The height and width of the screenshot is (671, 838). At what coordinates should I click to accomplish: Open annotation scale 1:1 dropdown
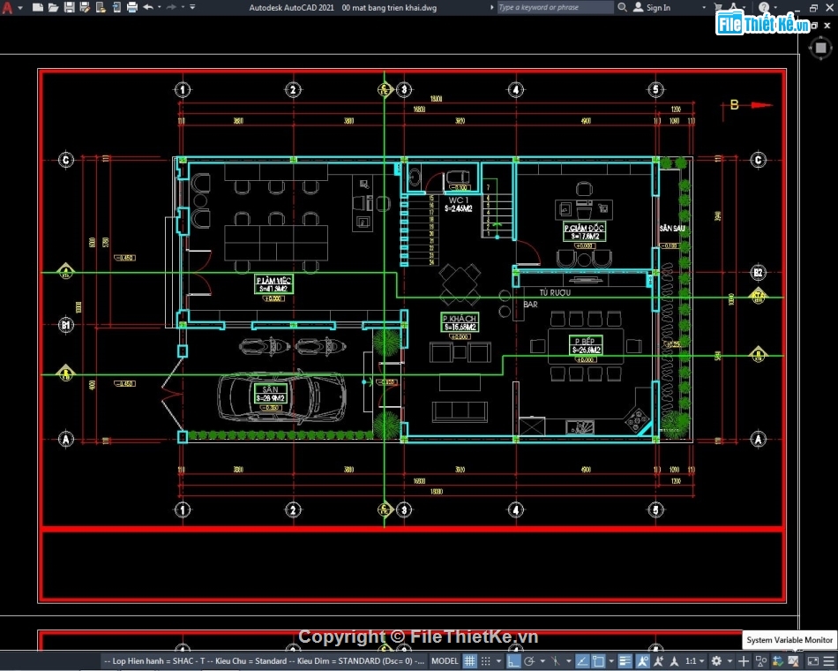point(695,661)
